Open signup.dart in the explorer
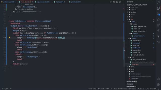Image resolution: width=161 pixels, height=90 pixels. coord(137,50)
